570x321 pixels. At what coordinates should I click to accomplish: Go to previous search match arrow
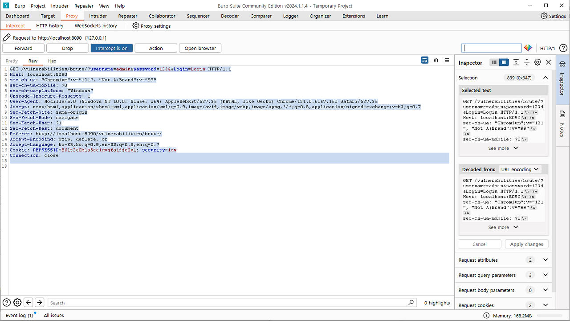(x=28, y=302)
